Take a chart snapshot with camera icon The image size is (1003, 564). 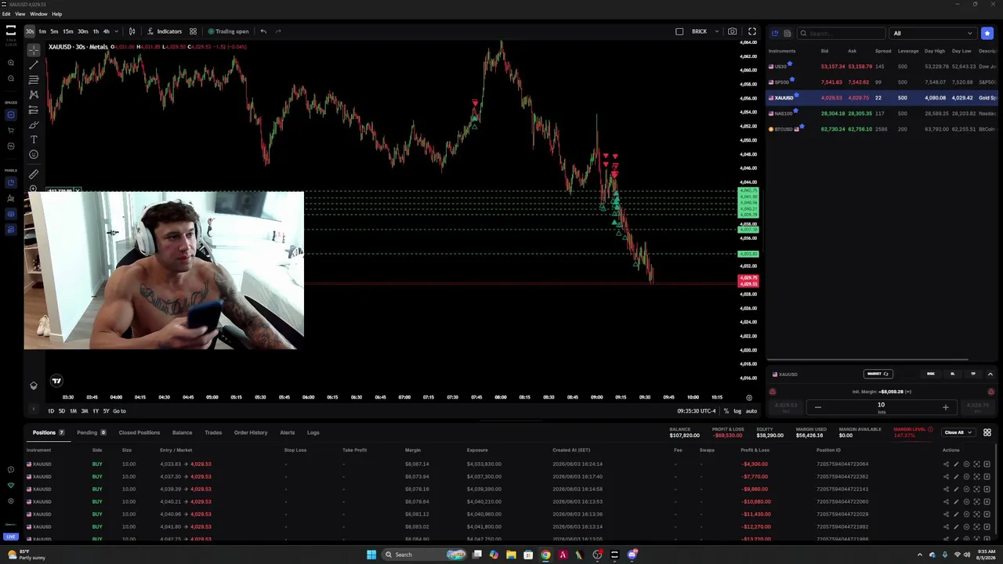(x=732, y=31)
